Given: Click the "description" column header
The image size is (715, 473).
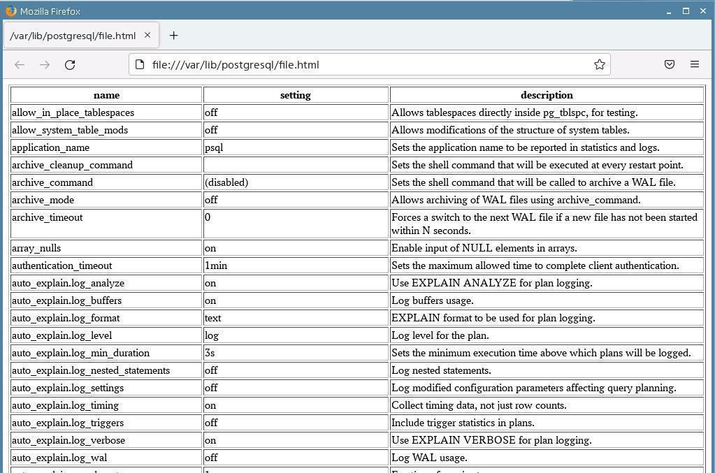Looking at the screenshot, I should [546, 95].
